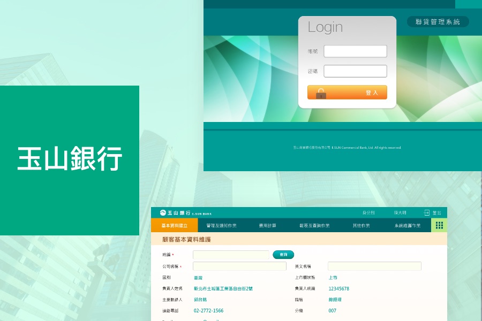This screenshot has width=482, height=321.
Task: Select the 基本資料建立 menu tab
Action: [174, 225]
